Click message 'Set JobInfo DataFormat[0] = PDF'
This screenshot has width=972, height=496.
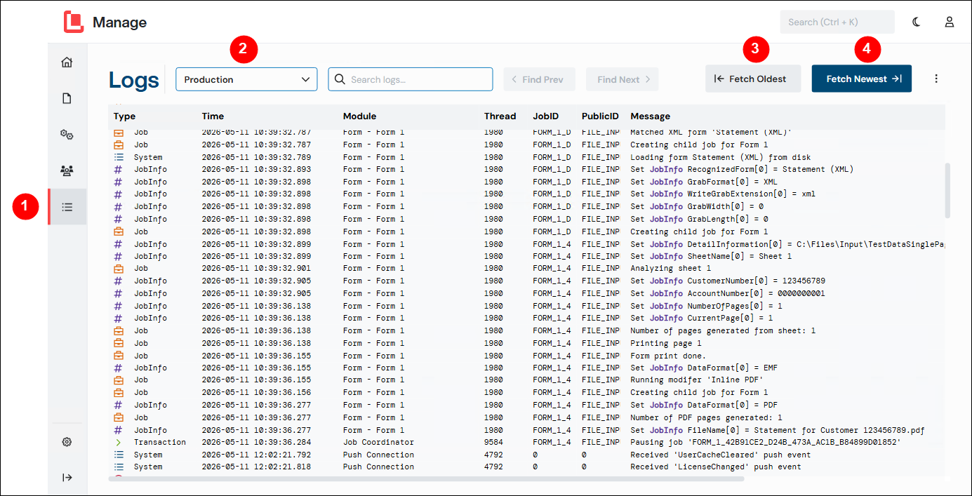(x=703, y=405)
